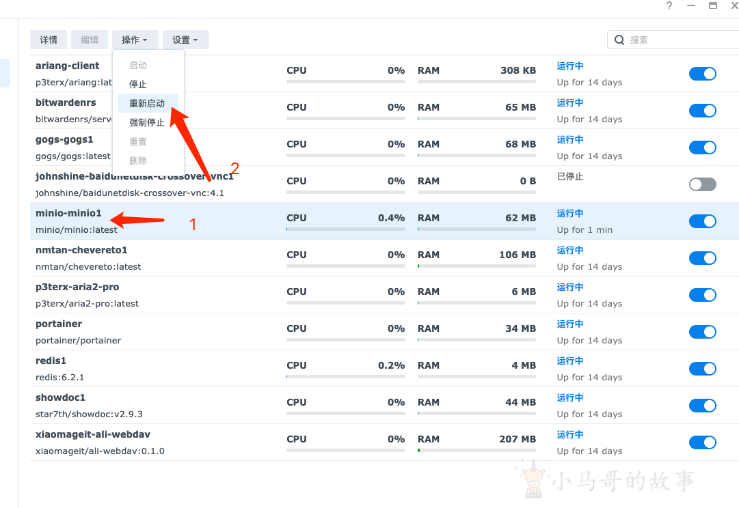
Task: Click the johnshine/baidunetdisk-crossover-vnc:4.1 image text
Action: pyautogui.click(x=130, y=193)
